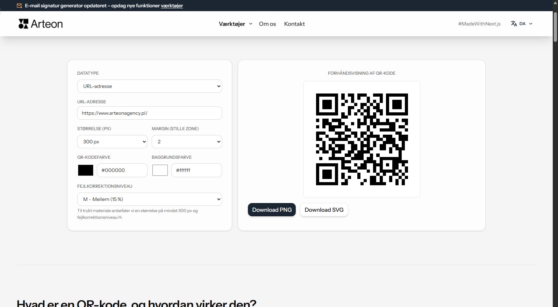Click the 'Margin (stille zone)' label
Viewport: 558px width, 307px height.
click(x=175, y=129)
